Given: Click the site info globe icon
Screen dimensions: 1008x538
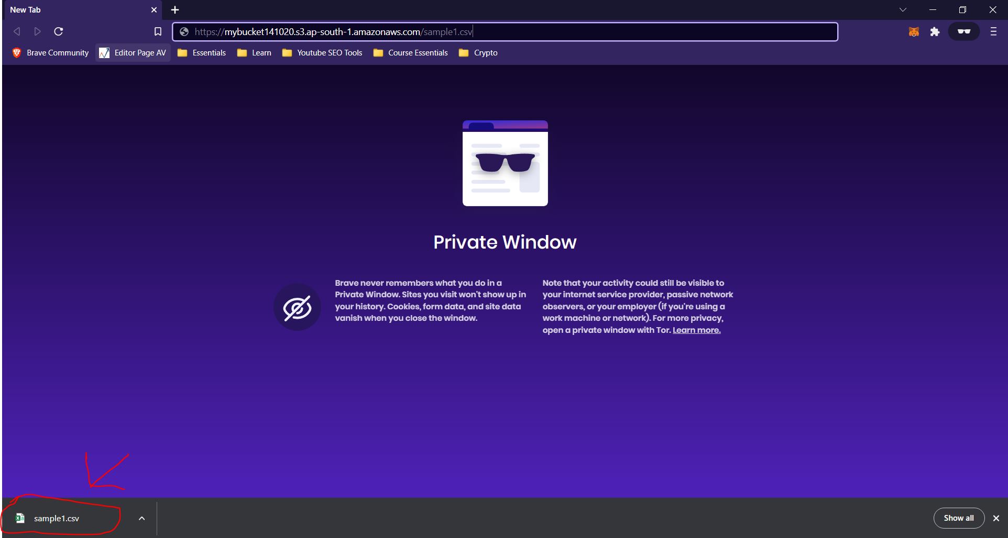Looking at the screenshot, I should (x=184, y=32).
